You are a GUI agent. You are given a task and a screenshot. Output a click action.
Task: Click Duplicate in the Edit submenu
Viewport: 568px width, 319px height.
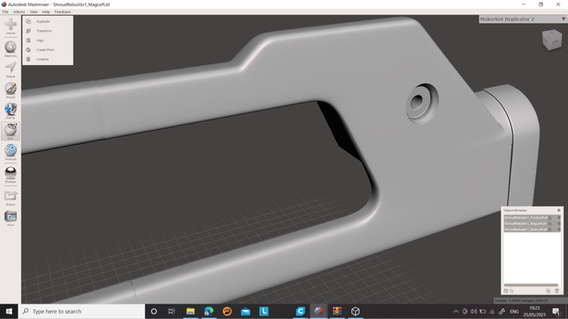[x=42, y=21]
